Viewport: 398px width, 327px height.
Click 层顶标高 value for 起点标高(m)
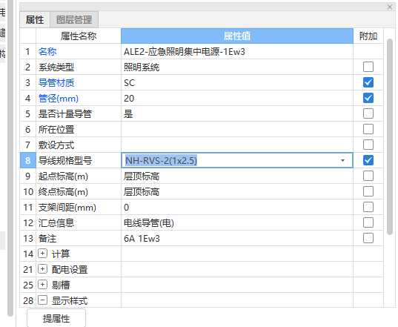click(237, 176)
